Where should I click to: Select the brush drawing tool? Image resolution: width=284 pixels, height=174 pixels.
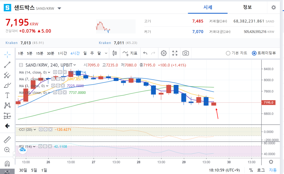[x=7, y=85]
